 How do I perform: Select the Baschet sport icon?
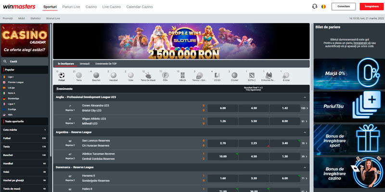click(96, 75)
